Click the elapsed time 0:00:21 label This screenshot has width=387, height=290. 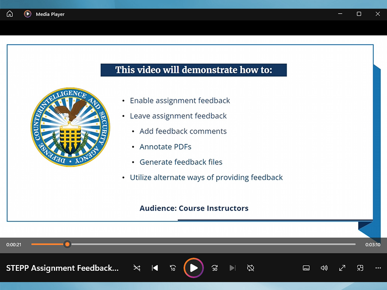point(14,245)
